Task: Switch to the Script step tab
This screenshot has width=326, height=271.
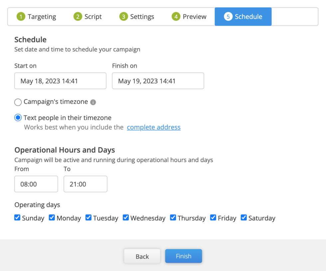Action: pos(87,17)
